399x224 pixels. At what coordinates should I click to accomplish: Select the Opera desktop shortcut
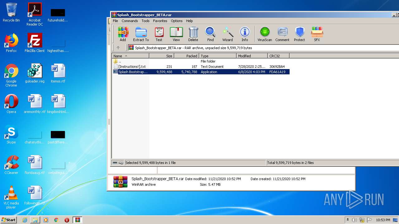[x=11, y=104]
